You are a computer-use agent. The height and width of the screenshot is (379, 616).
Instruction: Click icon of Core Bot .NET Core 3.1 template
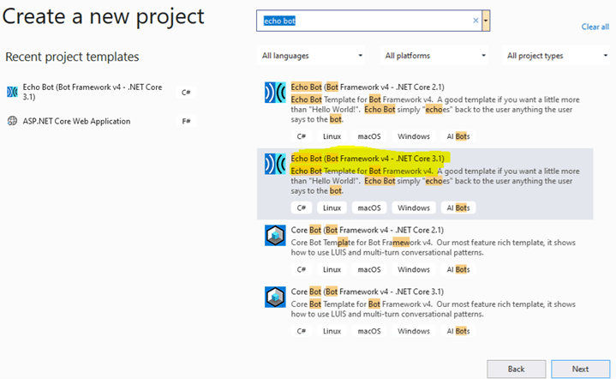[275, 297]
